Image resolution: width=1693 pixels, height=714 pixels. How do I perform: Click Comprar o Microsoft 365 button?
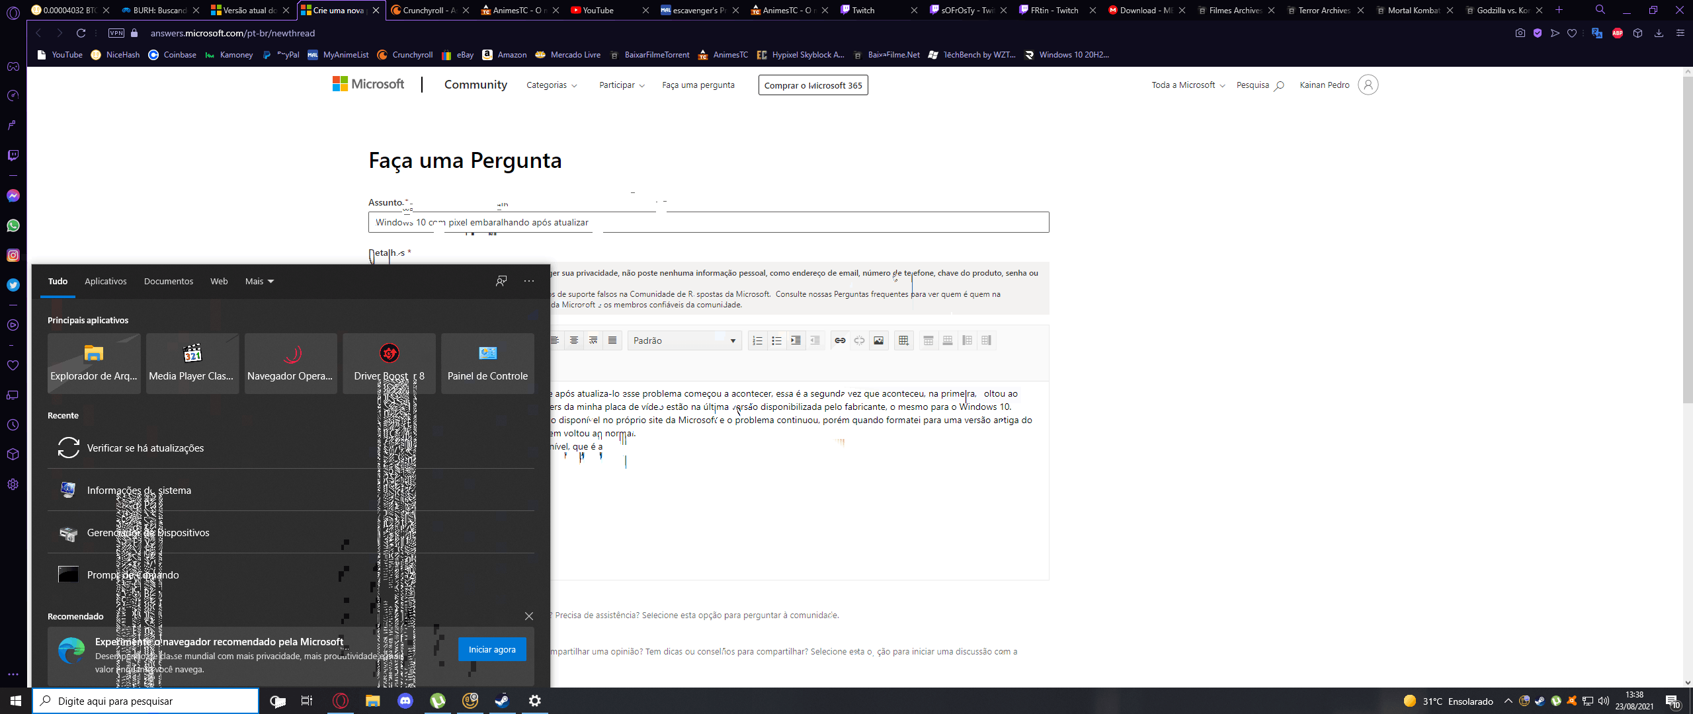[813, 85]
